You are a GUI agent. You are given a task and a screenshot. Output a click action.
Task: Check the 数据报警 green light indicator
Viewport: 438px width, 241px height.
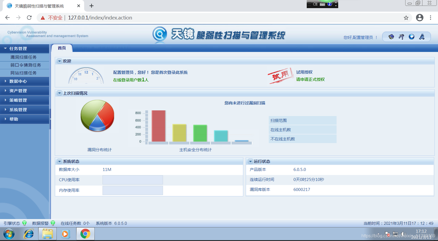(53, 223)
